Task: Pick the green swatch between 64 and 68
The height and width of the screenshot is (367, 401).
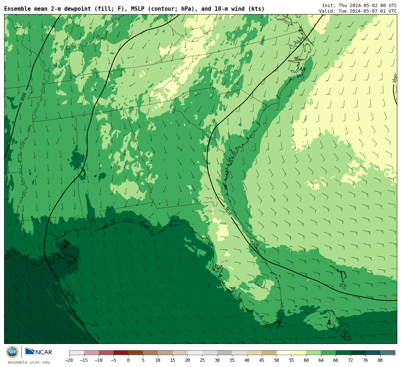Action: 329,353
